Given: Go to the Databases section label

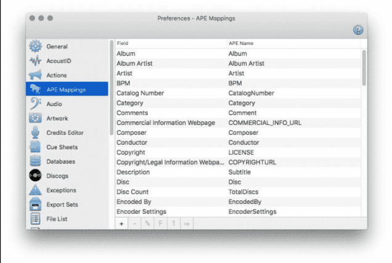Looking at the screenshot, I should tap(61, 161).
